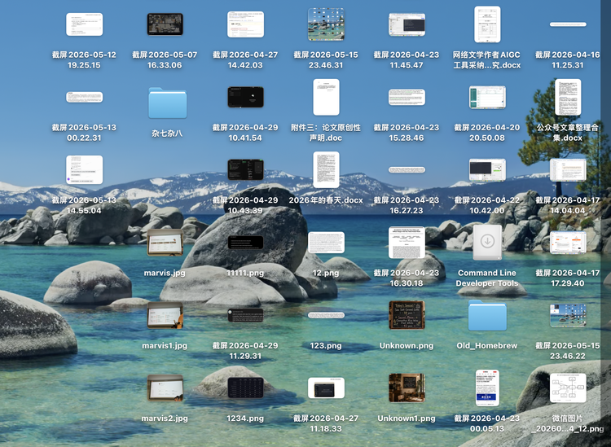Select the marvis.jpg image file
This screenshot has height=447, width=611.
pos(165,242)
